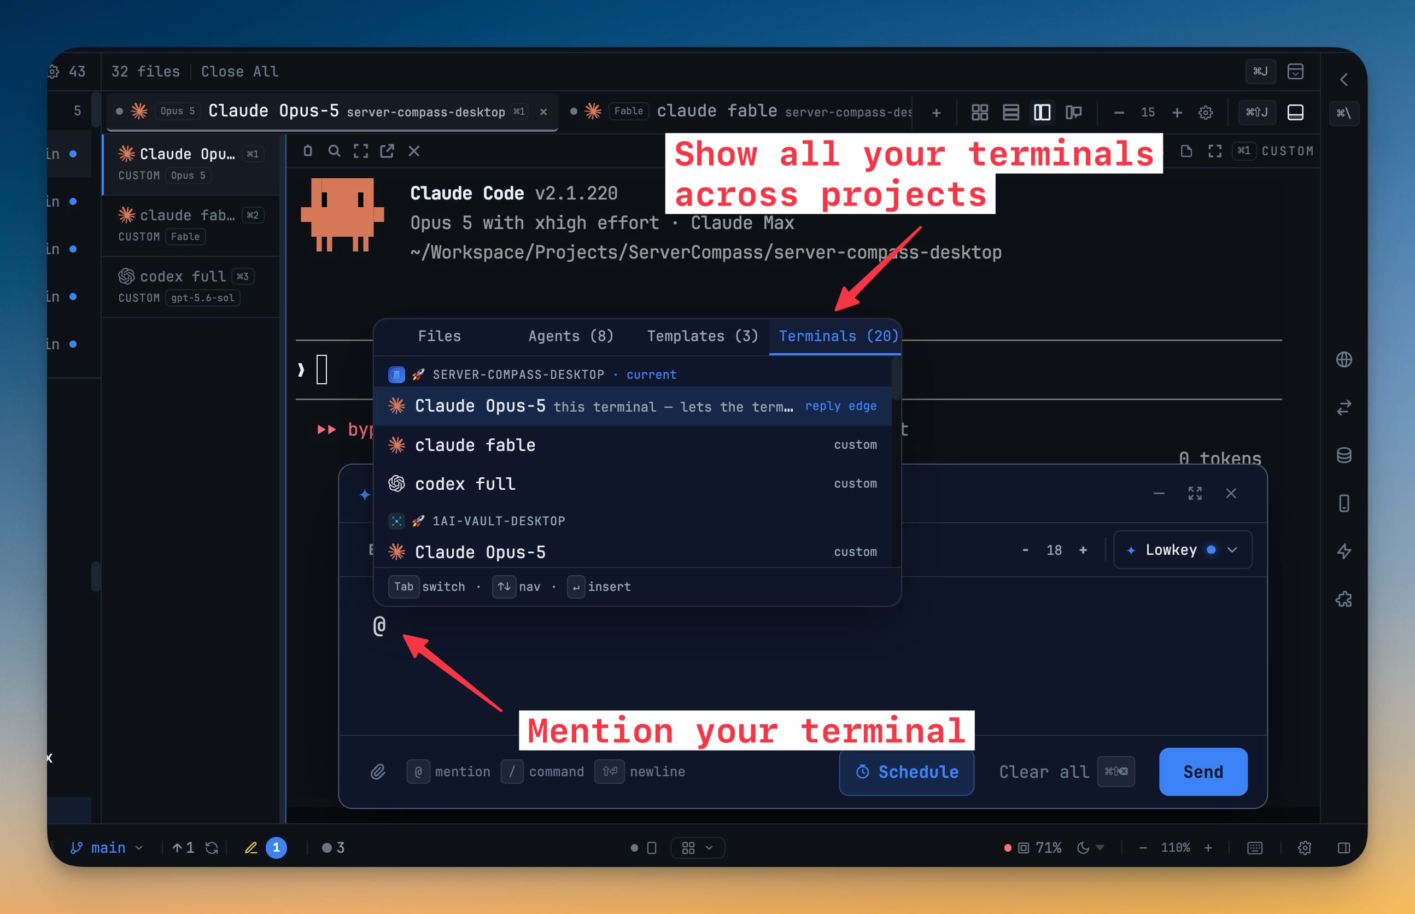Image resolution: width=1415 pixels, height=914 pixels.
Task: Decrease terminal font size from 15
Action: (x=1119, y=112)
